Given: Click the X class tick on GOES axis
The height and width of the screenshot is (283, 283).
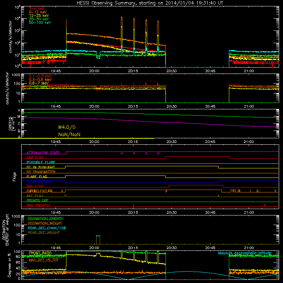Looking at the screenshot, I should click(x=19, y=110).
